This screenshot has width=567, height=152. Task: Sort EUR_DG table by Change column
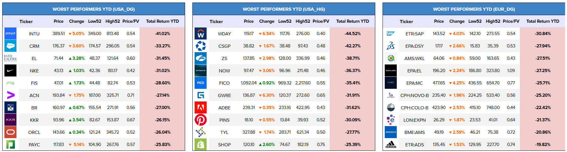click(457, 21)
